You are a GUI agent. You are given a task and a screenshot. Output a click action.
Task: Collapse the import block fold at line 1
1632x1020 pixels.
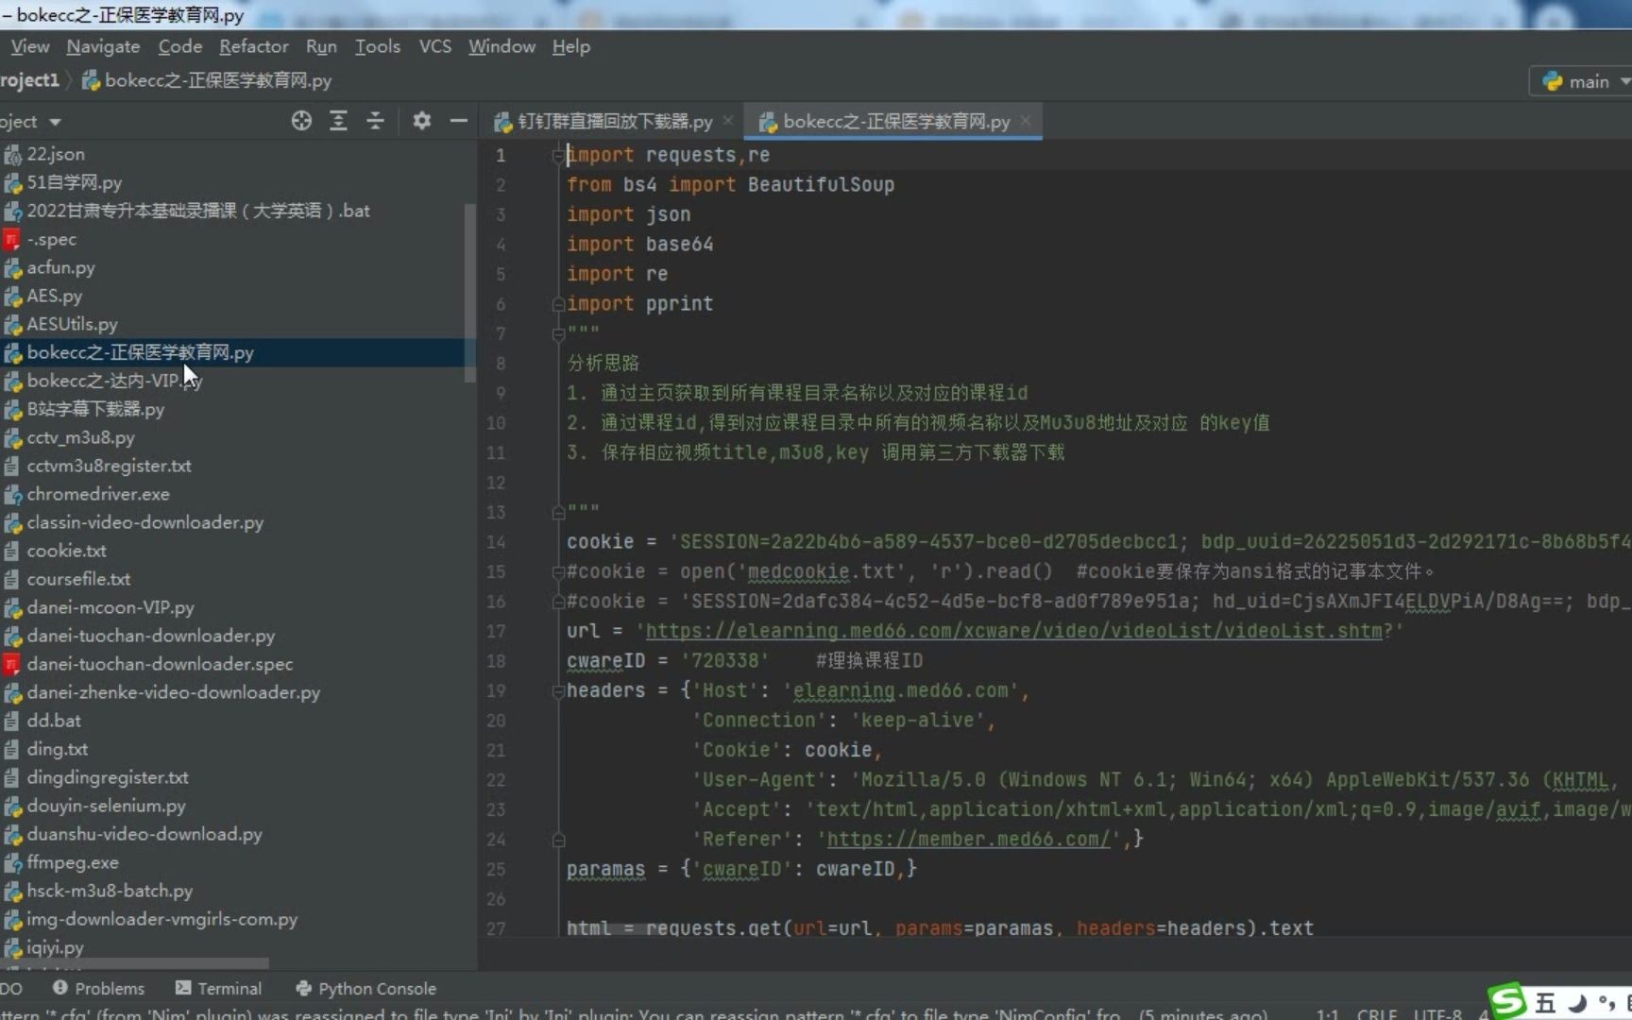tap(557, 155)
